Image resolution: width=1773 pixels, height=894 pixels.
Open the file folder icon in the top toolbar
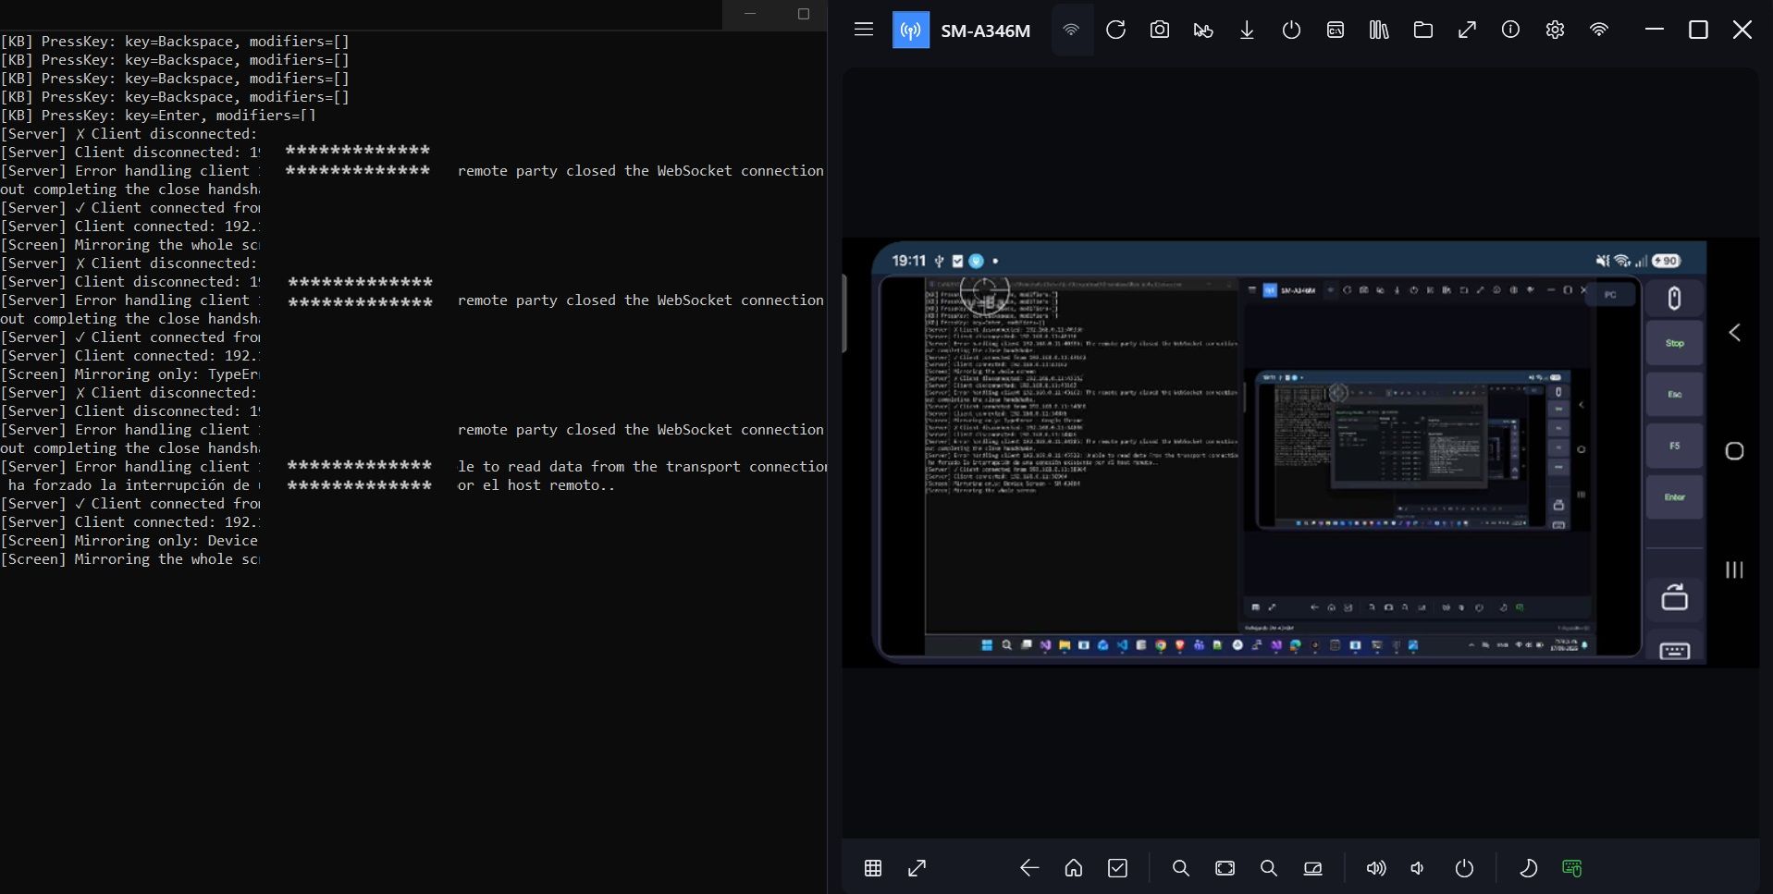pos(1423,31)
